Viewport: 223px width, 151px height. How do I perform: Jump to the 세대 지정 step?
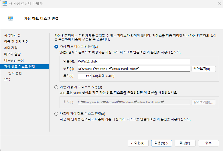pos(11,48)
